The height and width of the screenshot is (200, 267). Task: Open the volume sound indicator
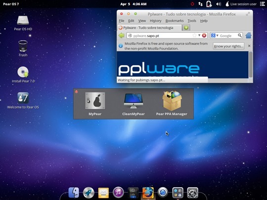tap(219, 4)
